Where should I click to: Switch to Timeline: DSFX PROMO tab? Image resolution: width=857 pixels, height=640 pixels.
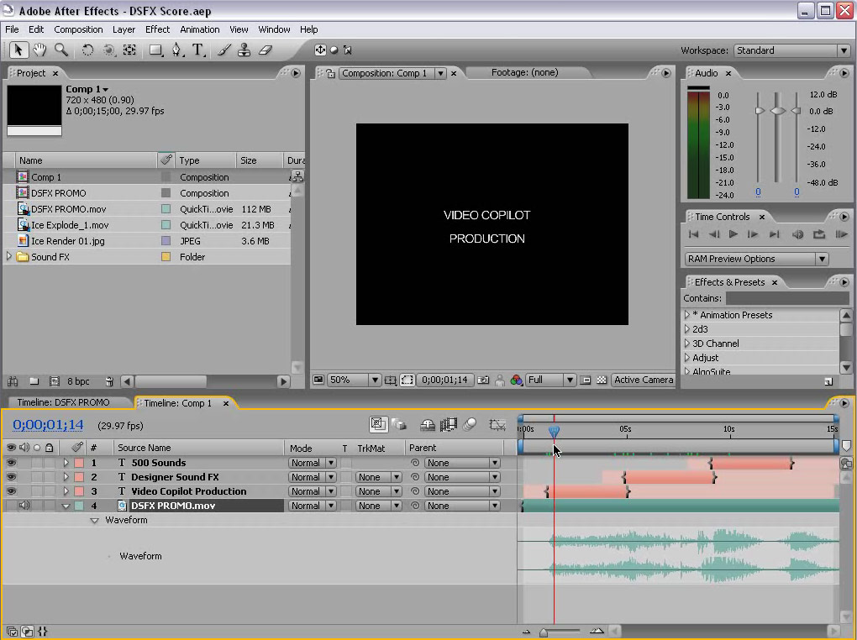pos(63,402)
